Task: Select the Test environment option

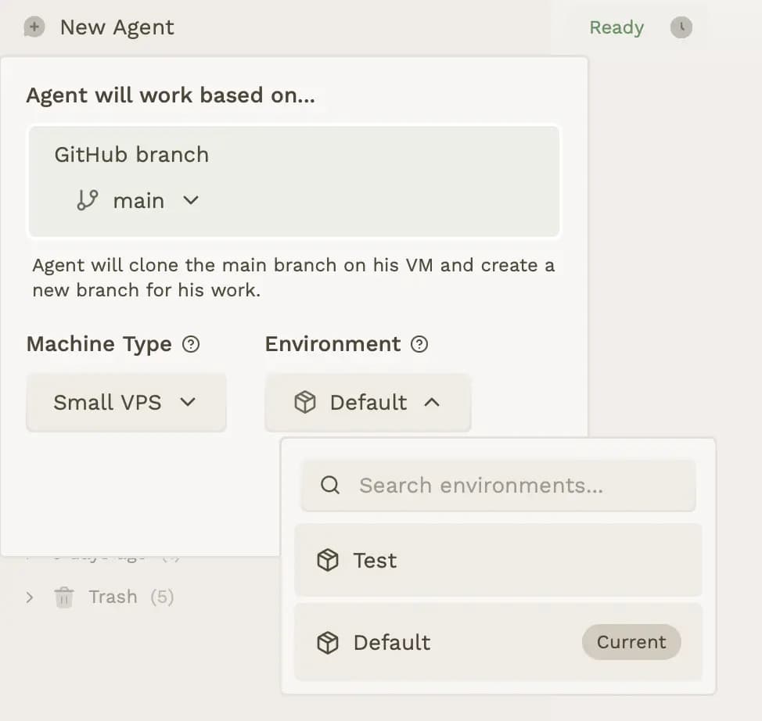Action: pos(498,561)
